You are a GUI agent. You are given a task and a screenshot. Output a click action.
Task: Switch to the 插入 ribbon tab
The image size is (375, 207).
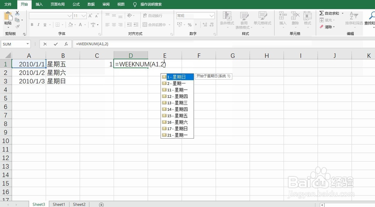(x=39, y=4)
